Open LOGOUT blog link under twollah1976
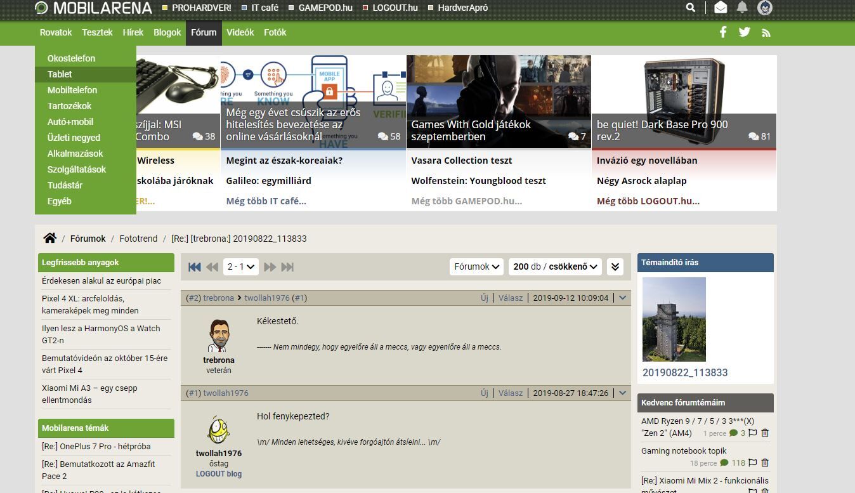Viewport: 855px width, 493px height. point(219,473)
